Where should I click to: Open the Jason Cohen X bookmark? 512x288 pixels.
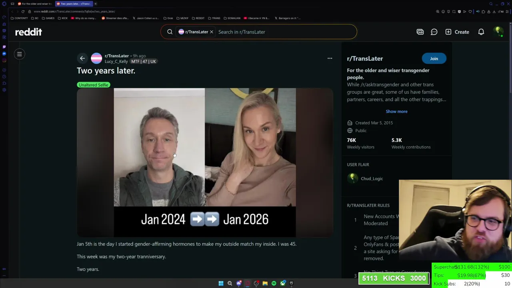(146, 18)
